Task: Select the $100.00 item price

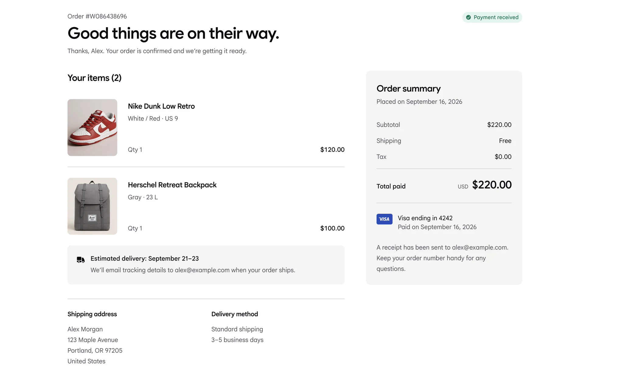Action: tap(332, 228)
